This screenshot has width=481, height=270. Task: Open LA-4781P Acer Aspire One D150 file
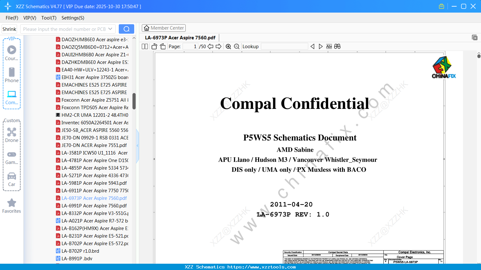point(92,160)
